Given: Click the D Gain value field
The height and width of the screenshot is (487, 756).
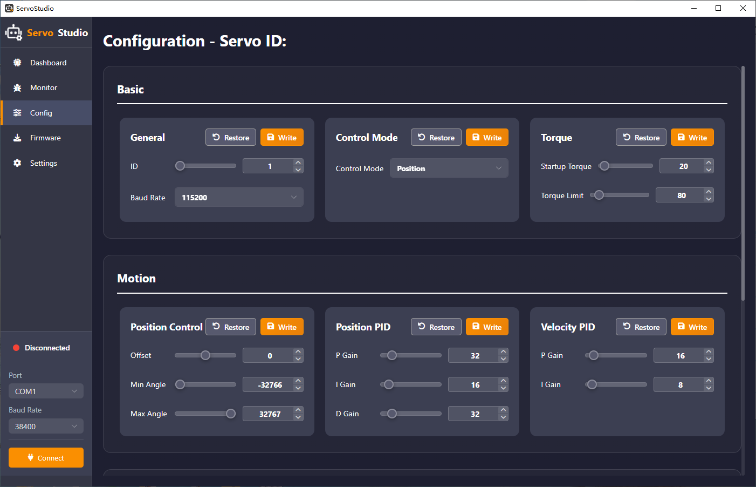Looking at the screenshot, I should click(x=473, y=414).
